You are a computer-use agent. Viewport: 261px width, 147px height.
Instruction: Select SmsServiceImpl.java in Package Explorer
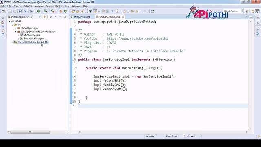[34, 38]
